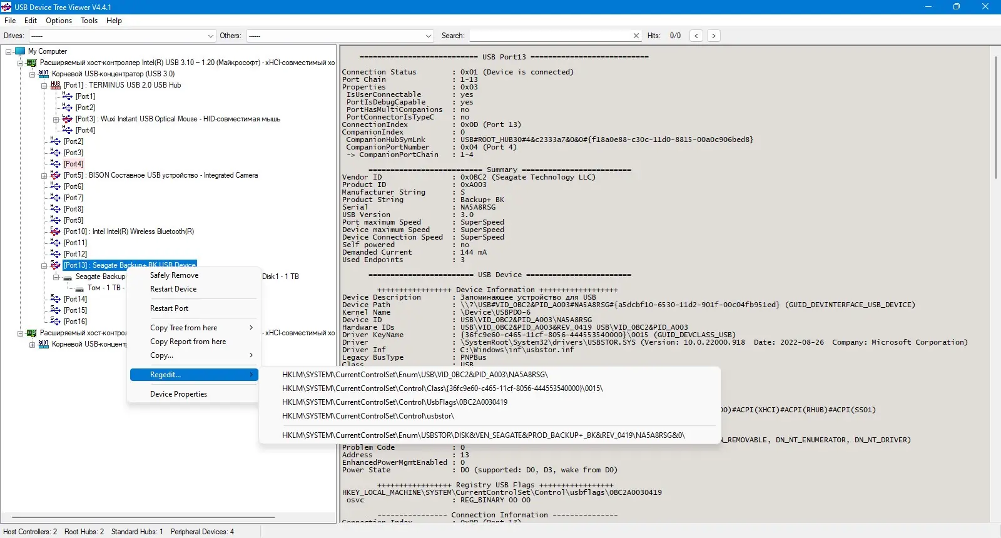
Task: Click the My Computer icon in tree
Action: [20, 51]
